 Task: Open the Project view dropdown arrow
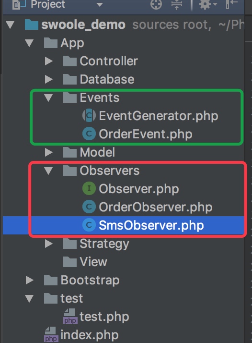[100, 5]
